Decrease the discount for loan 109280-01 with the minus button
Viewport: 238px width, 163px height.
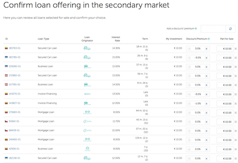coord(189,67)
